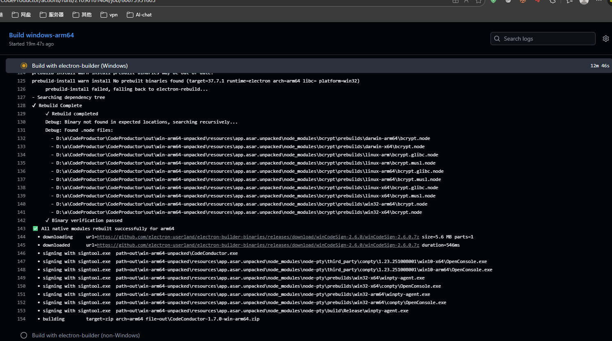Open the vpn bookmarks folder
This screenshot has height=341, width=612.
109,15
